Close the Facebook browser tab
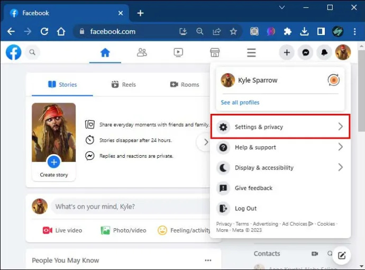Image resolution: width=365 pixels, height=270 pixels. click(x=121, y=13)
